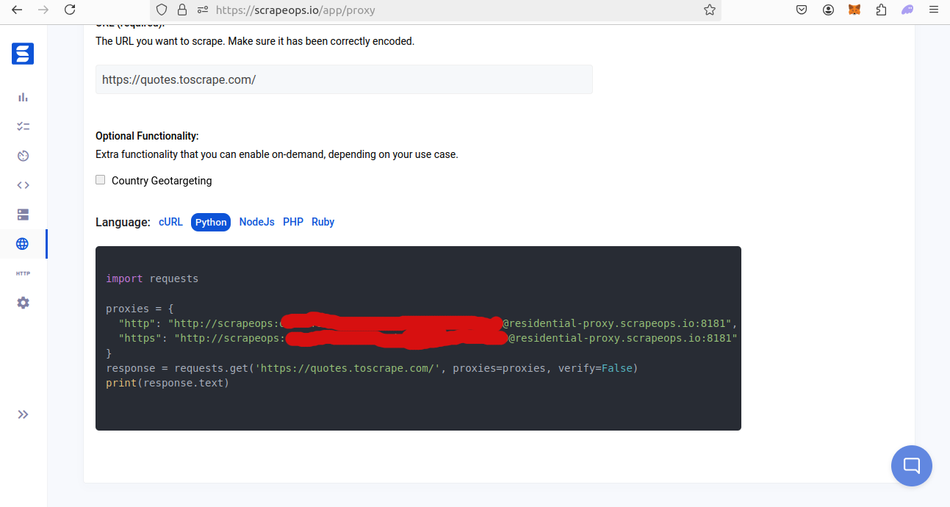
Task: Click the 'print(response.text)' code line
Action: coord(168,383)
